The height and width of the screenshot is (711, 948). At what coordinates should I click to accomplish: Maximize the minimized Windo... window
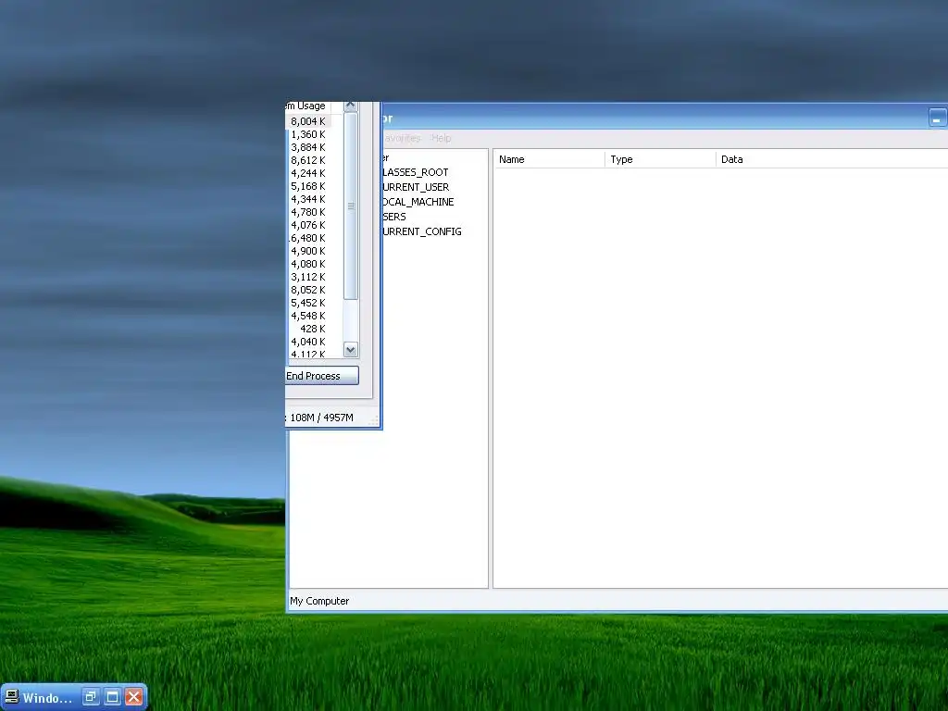[112, 697]
